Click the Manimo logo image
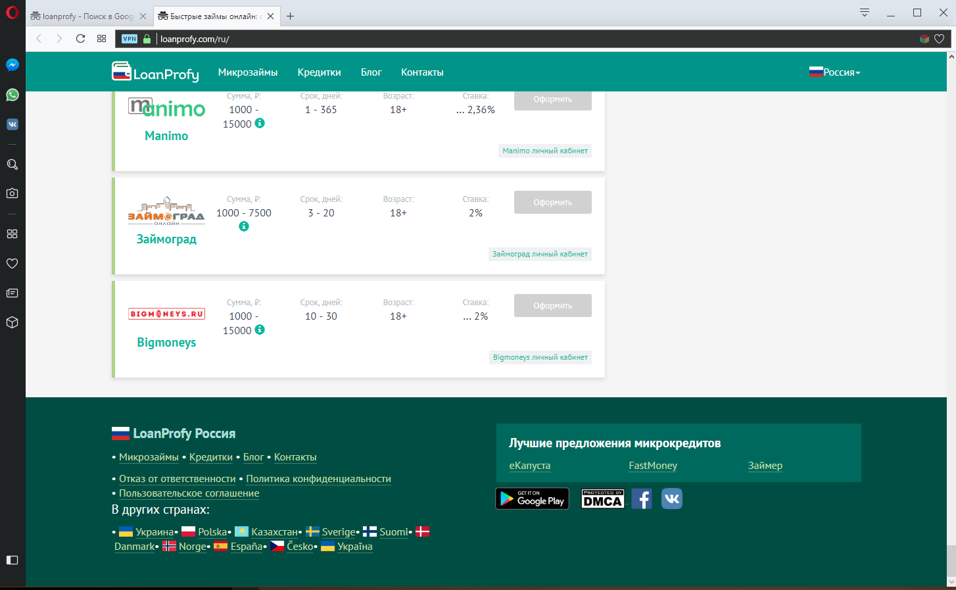The width and height of the screenshot is (956, 590). pyautogui.click(x=166, y=107)
